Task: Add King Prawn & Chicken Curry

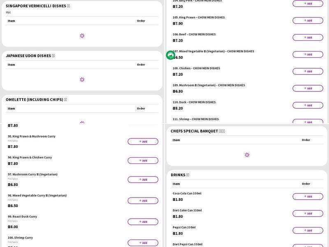Action: coord(143,161)
